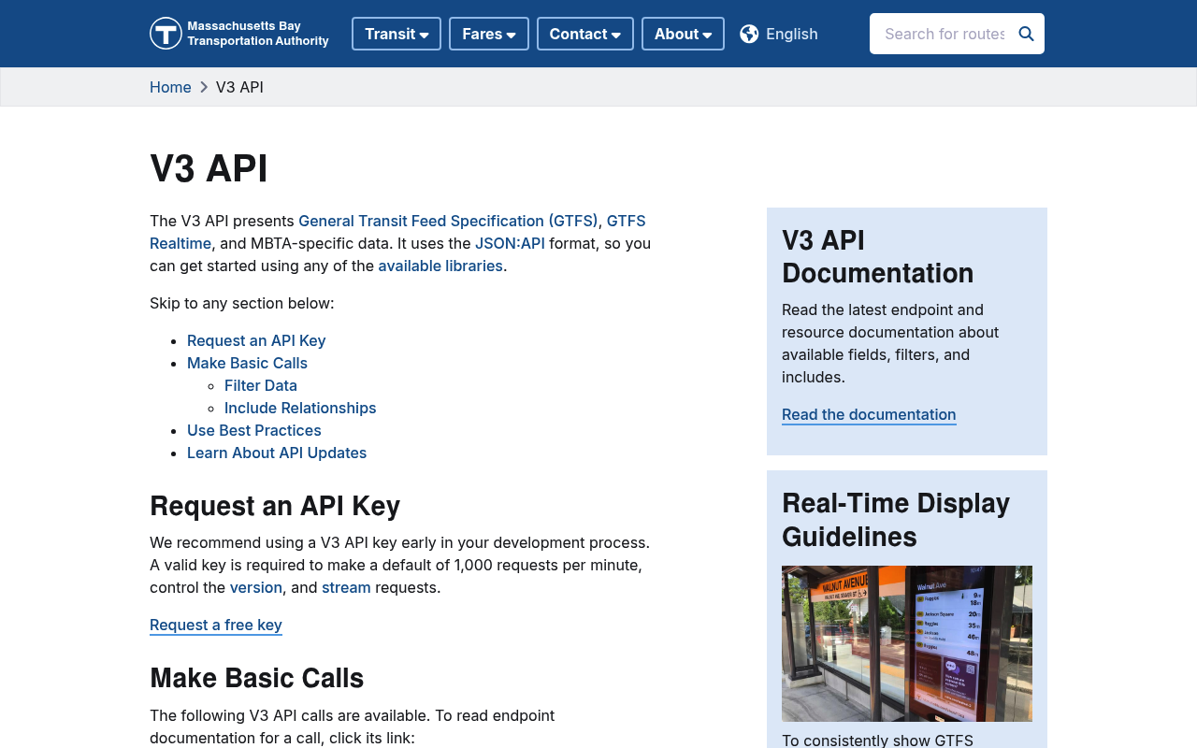This screenshot has width=1197, height=748.
Task: Click Request a free key
Action: point(216,625)
